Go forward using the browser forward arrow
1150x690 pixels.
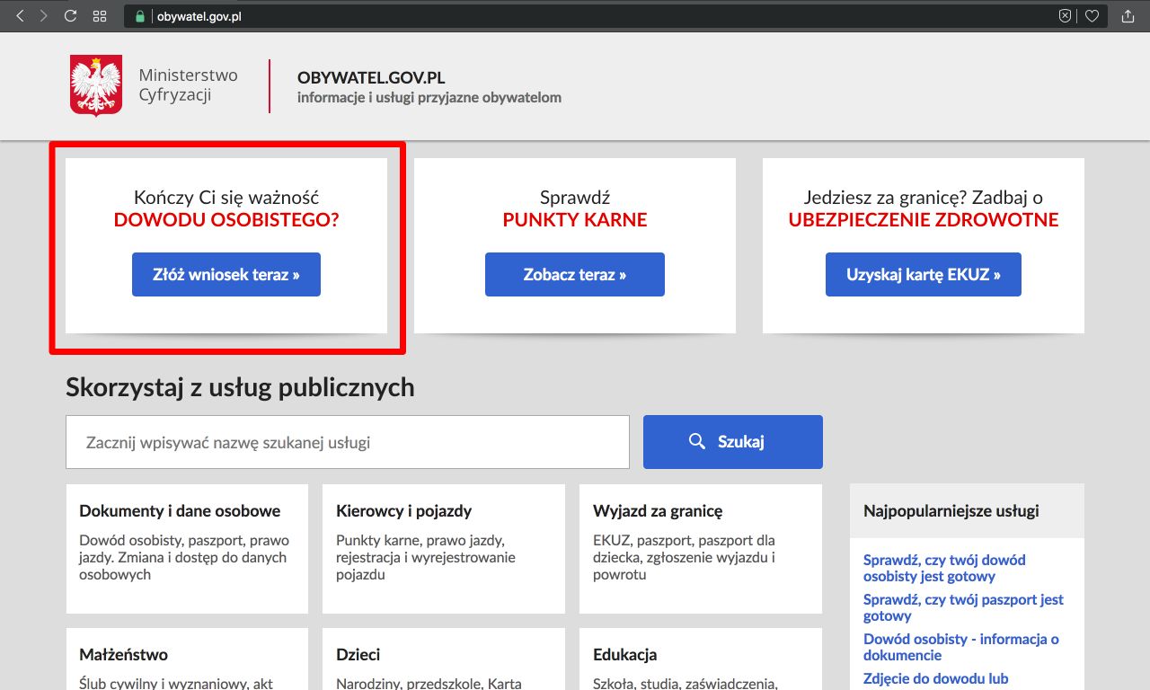tap(43, 16)
